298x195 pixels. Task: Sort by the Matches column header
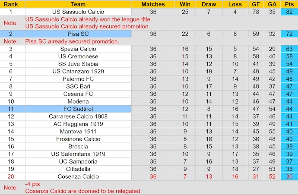153,4
